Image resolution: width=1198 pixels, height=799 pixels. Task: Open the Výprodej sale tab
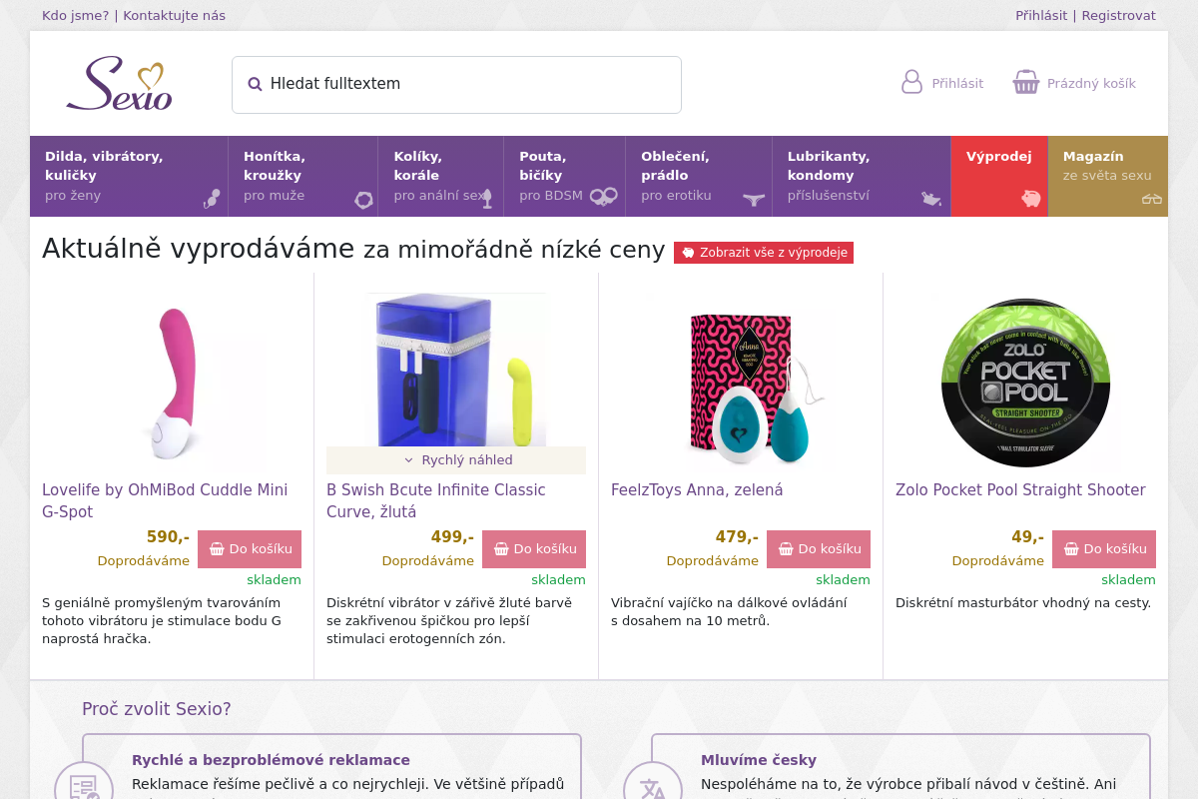click(x=999, y=176)
